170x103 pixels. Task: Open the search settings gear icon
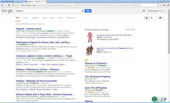point(160,18)
